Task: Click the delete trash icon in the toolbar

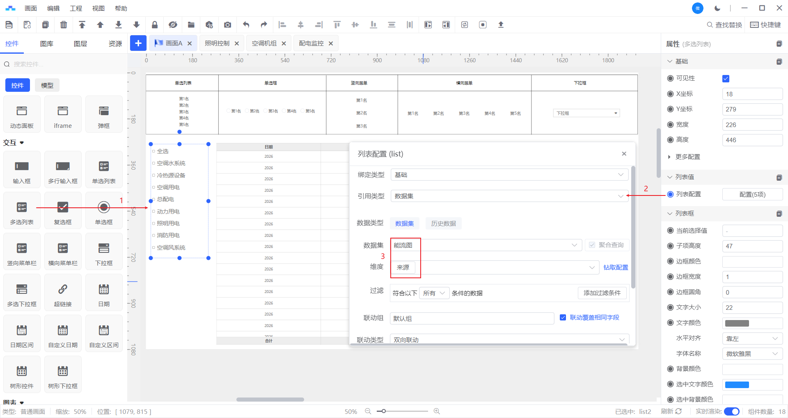Action: pyautogui.click(x=64, y=25)
